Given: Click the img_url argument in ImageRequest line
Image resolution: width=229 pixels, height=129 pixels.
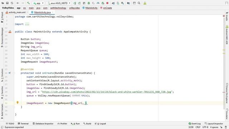Looking at the screenshot, I should [77, 103].
